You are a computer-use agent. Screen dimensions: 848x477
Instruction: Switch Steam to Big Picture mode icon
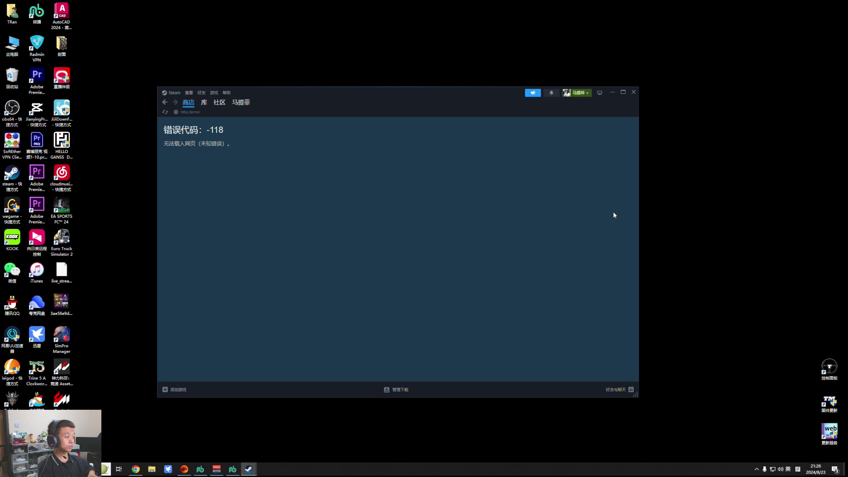tap(600, 93)
